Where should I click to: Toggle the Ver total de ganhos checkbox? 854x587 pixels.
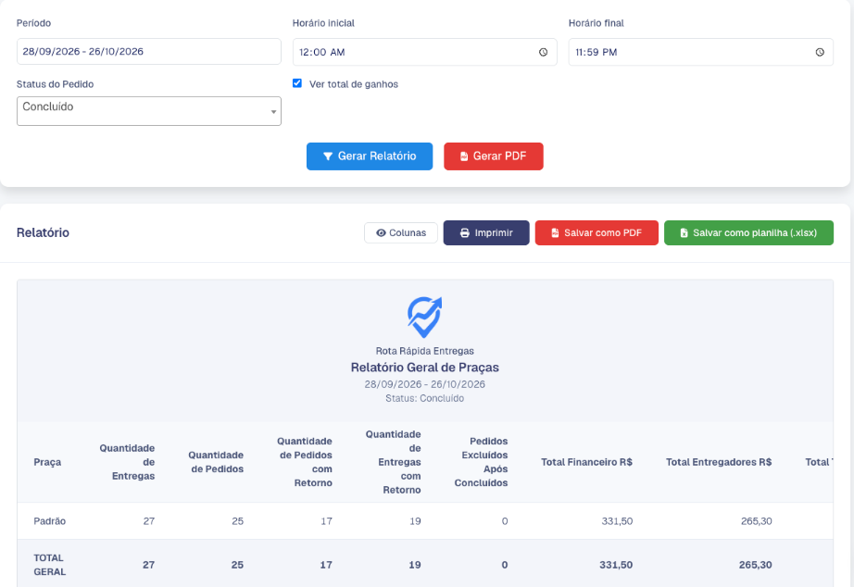tap(296, 83)
